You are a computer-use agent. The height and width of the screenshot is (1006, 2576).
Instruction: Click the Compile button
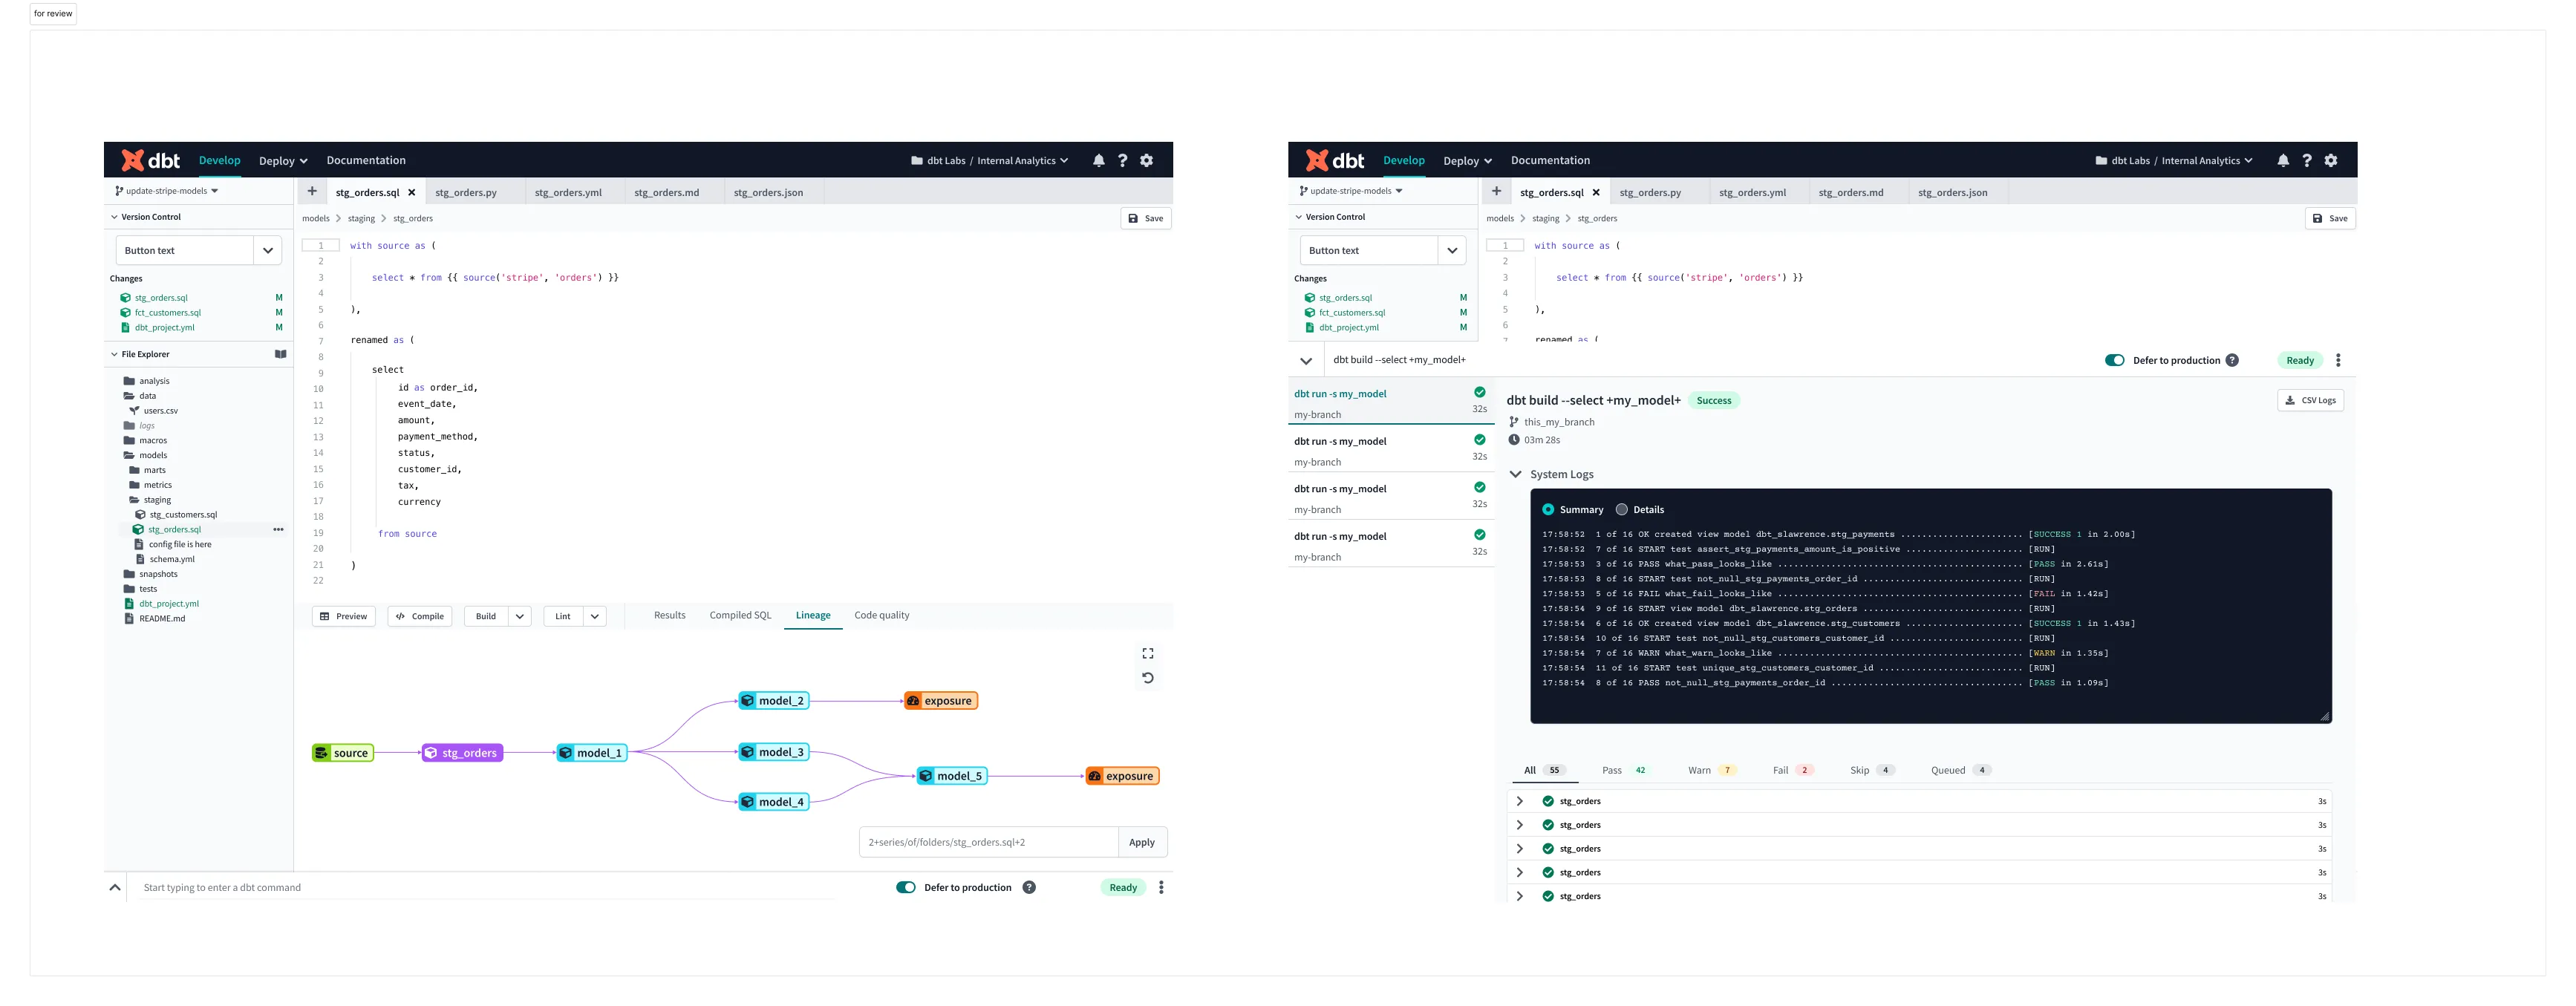coord(420,616)
